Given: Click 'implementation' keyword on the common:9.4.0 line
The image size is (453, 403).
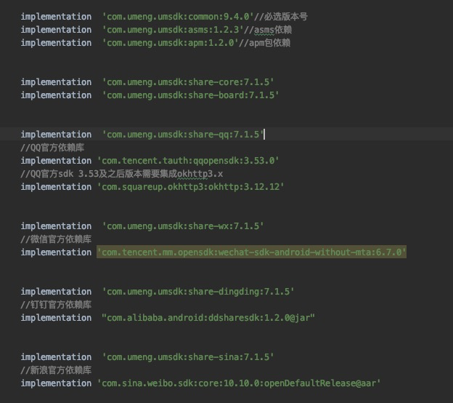Looking at the screenshot, I should click(x=56, y=17).
